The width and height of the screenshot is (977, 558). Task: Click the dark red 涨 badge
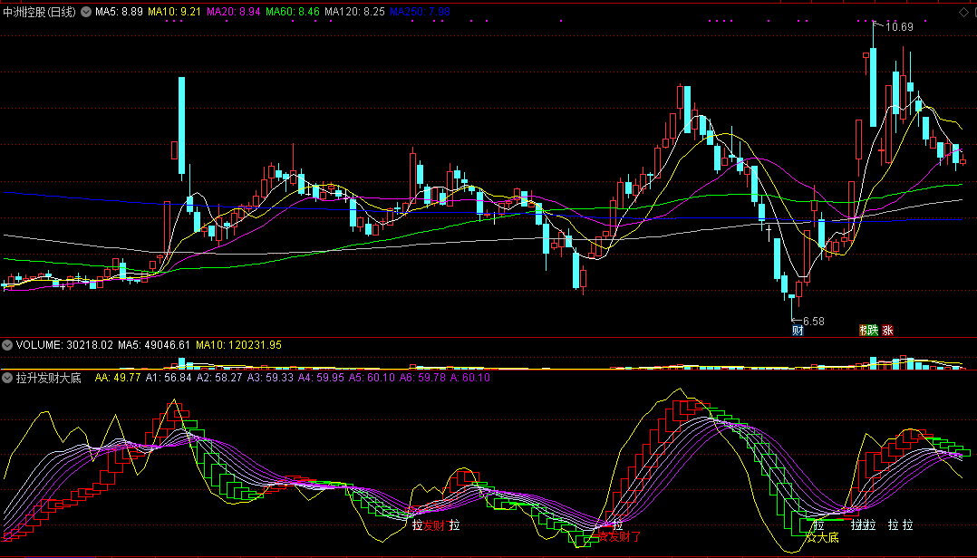pyautogui.click(x=887, y=331)
